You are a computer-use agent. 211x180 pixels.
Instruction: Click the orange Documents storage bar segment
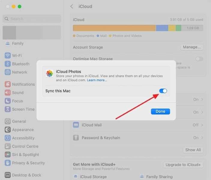pyautogui.click(x=114, y=28)
